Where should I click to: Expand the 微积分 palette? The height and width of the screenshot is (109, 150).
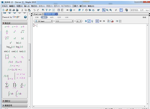(15, 101)
